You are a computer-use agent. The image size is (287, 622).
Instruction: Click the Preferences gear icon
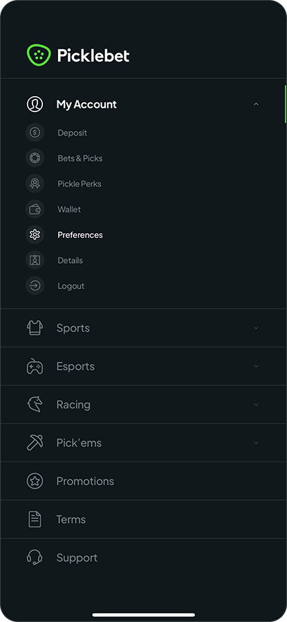tap(35, 235)
